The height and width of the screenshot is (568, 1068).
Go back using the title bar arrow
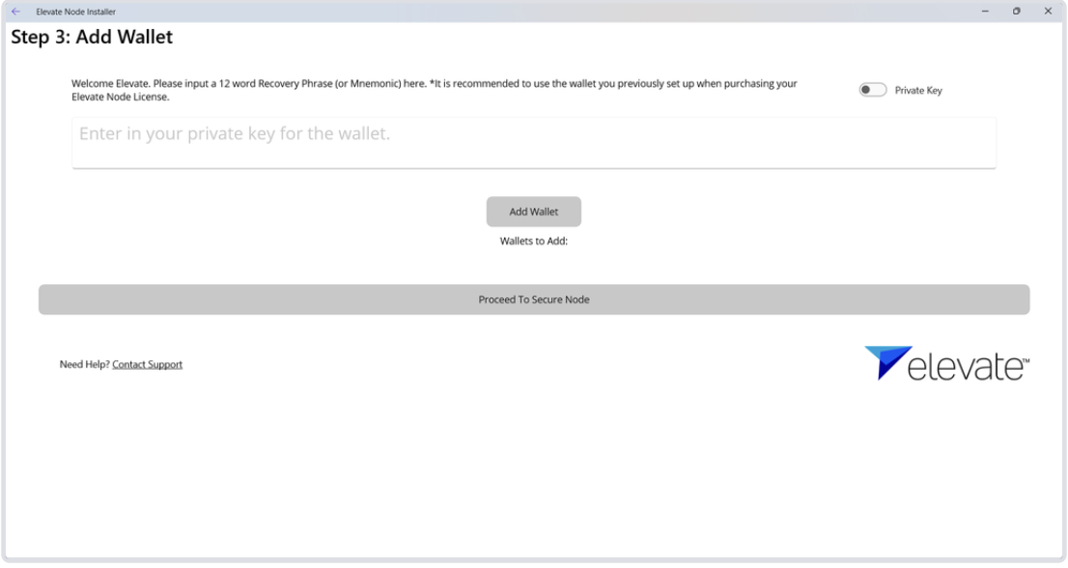pos(15,11)
